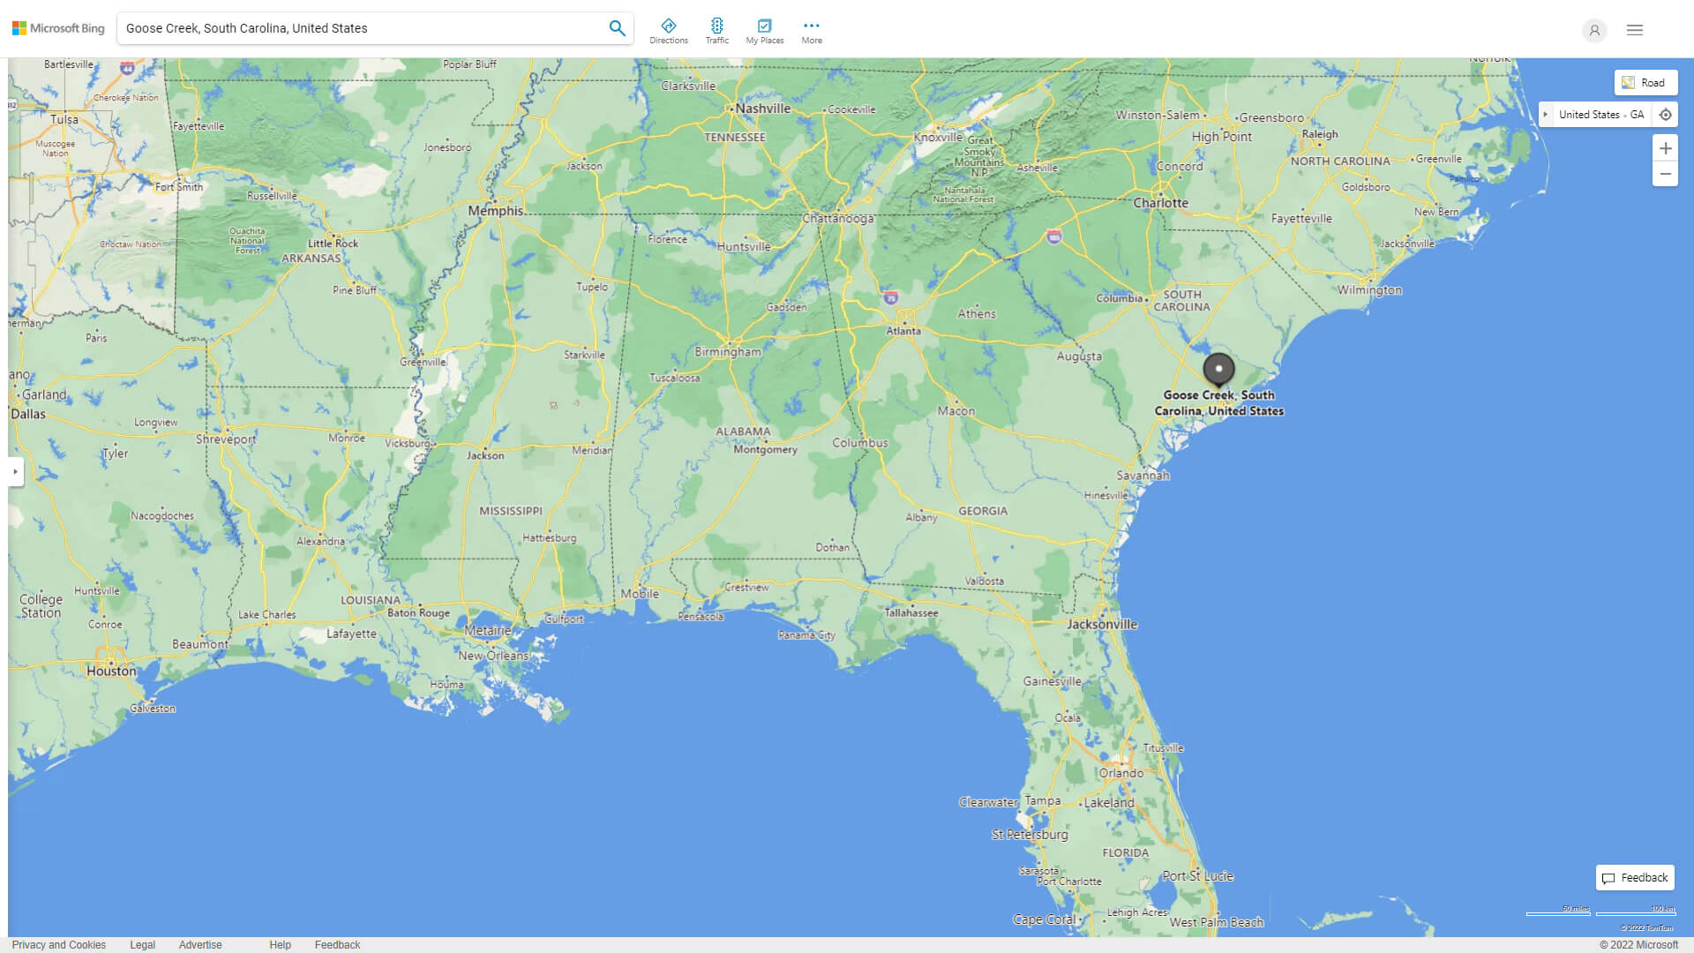Click the Montgomery label
The height and width of the screenshot is (953, 1694).
(x=765, y=450)
